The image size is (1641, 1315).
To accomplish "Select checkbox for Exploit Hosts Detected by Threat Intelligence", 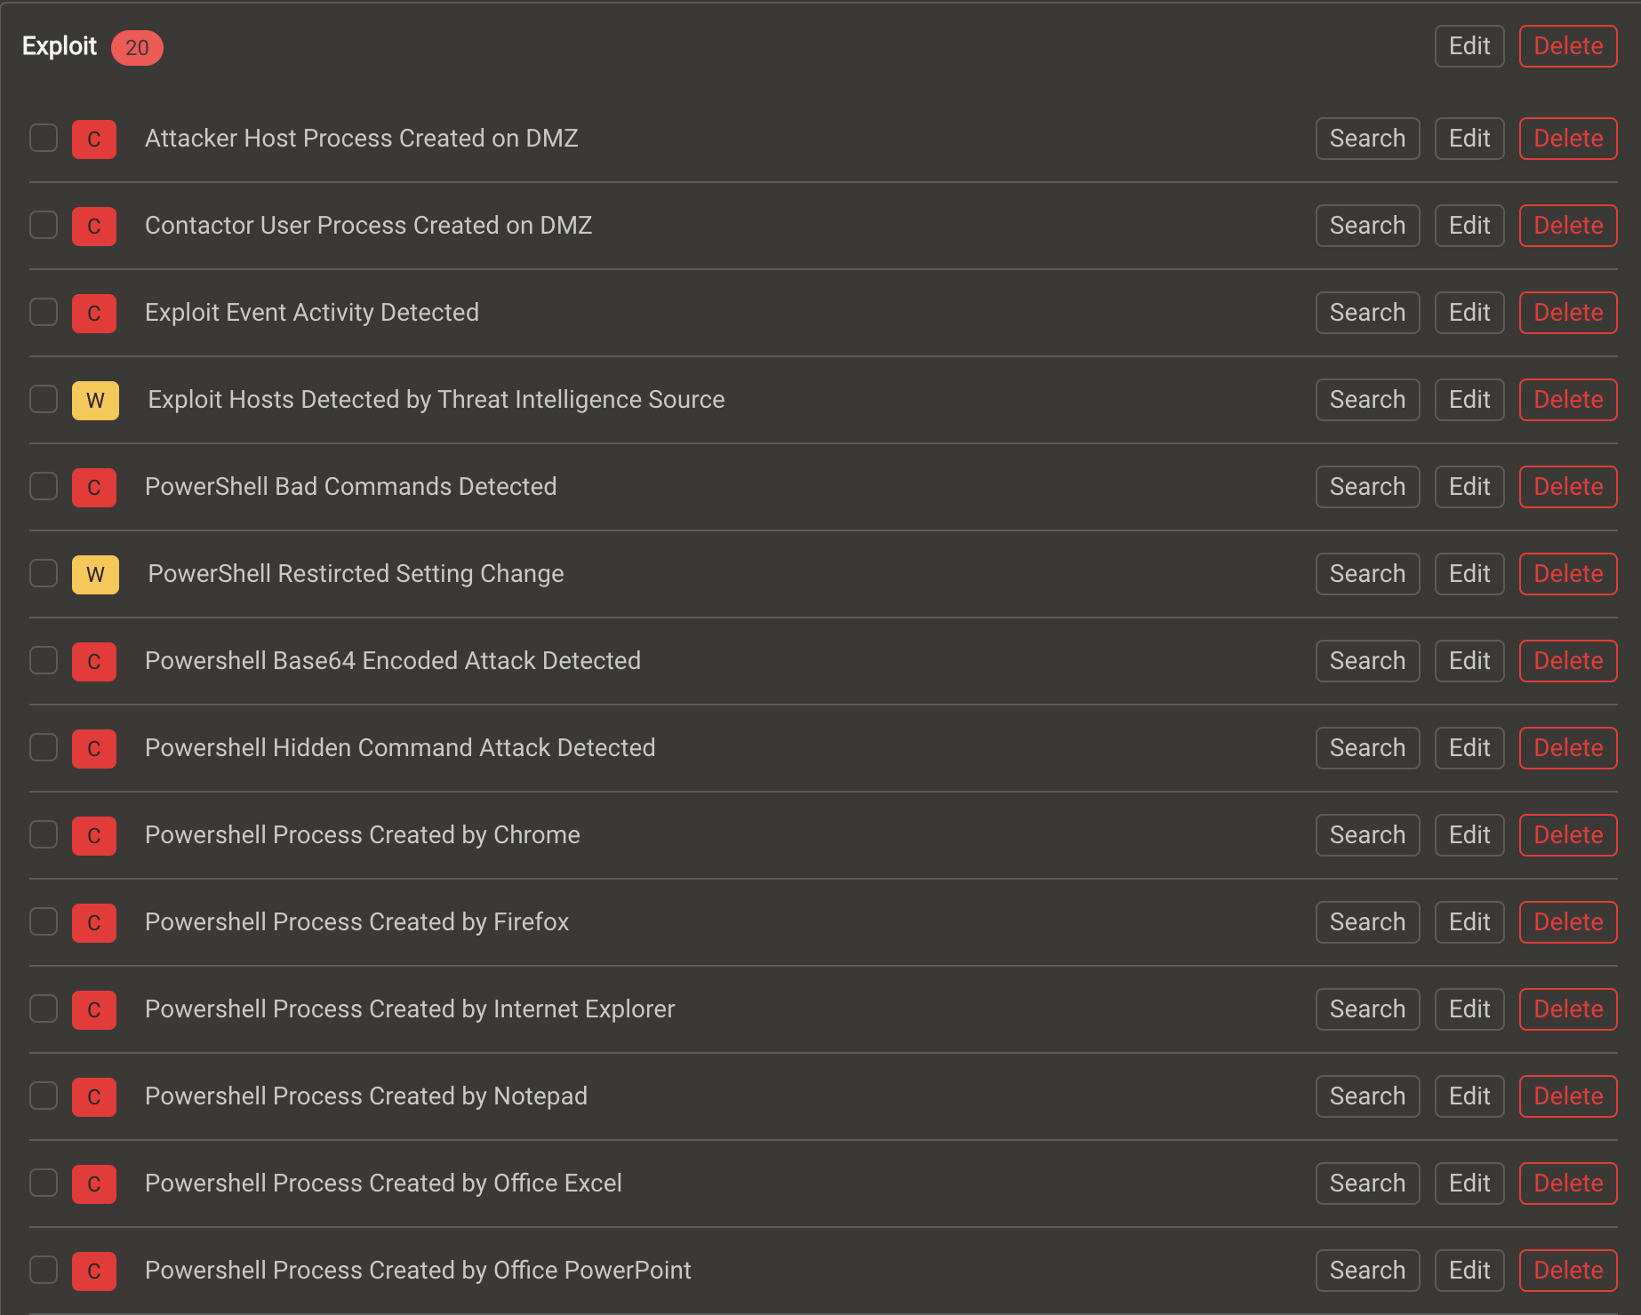I will click(44, 399).
